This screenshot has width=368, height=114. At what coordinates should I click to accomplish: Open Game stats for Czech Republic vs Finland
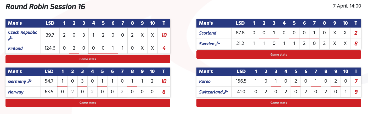tap(88, 59)
